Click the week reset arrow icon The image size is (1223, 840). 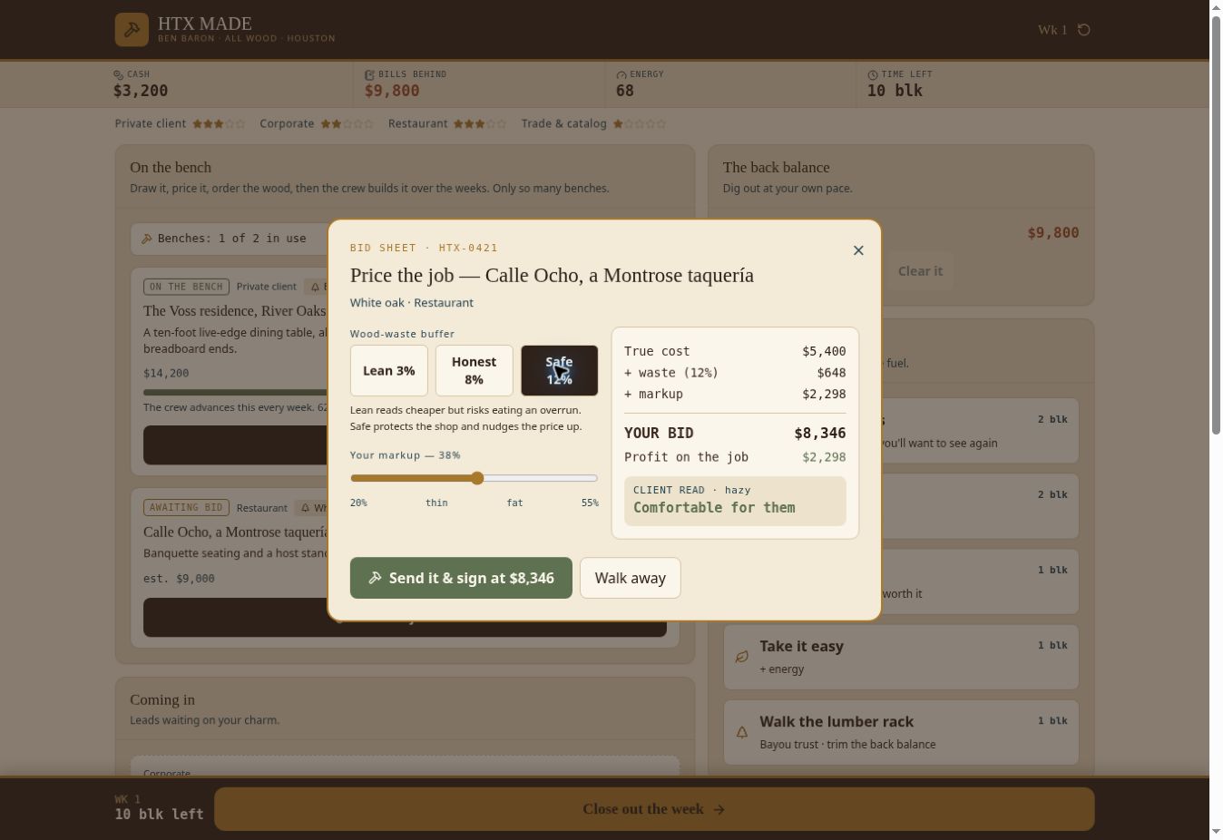[1083, 30]
